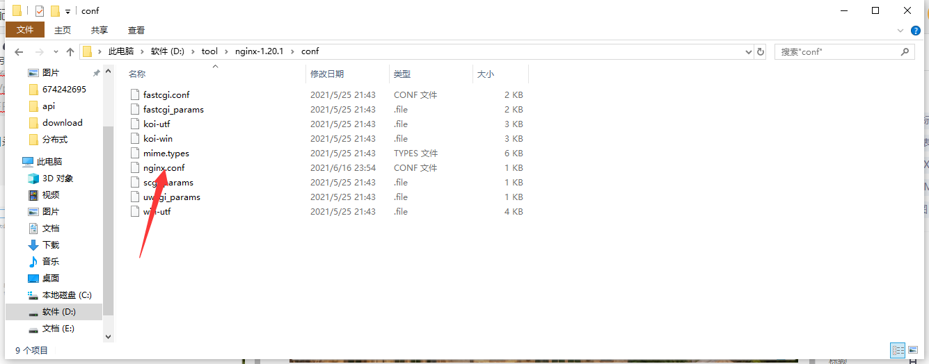Open 桌面 in navigation pane
929x364 pixels.
(x=51, y=279)
